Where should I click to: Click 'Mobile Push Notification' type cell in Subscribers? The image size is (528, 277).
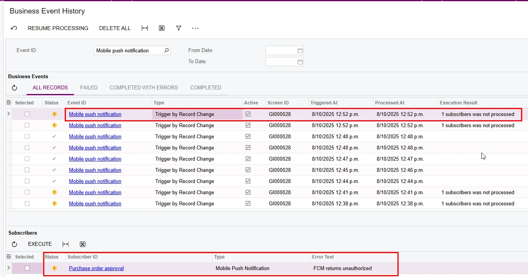[242, 268]
